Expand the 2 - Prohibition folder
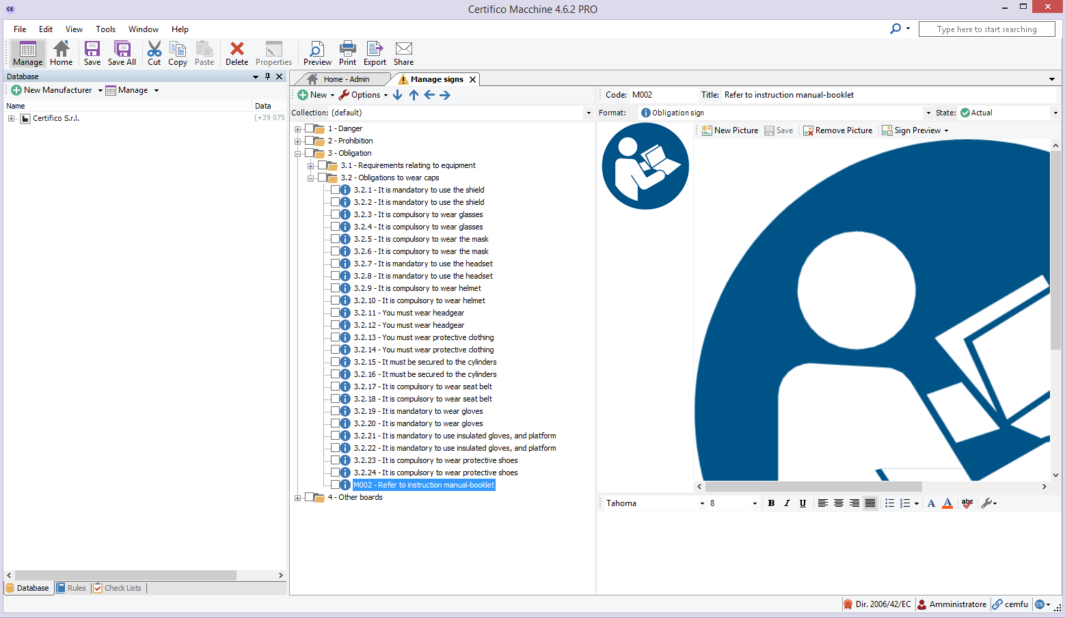 (x=297, y=141)
